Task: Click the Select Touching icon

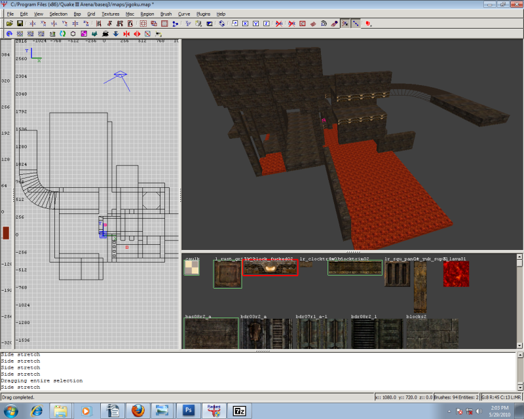Action: click(x=109, y=24)
